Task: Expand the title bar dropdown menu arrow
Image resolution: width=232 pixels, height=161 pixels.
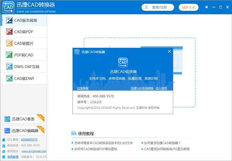Action: (206, 7)
